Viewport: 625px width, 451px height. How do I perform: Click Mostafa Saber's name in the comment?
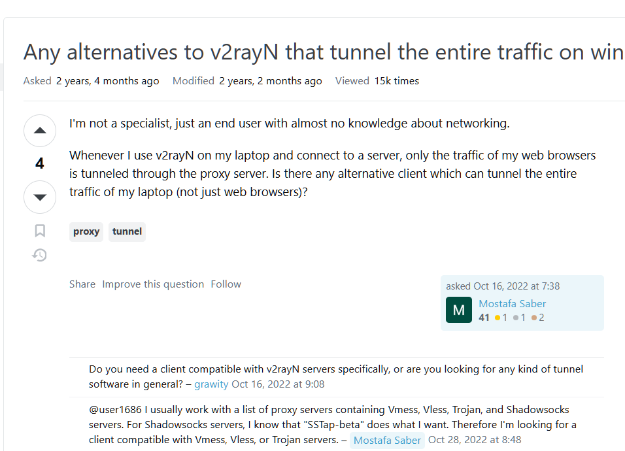pyautogui.click(x=387, y=440)
